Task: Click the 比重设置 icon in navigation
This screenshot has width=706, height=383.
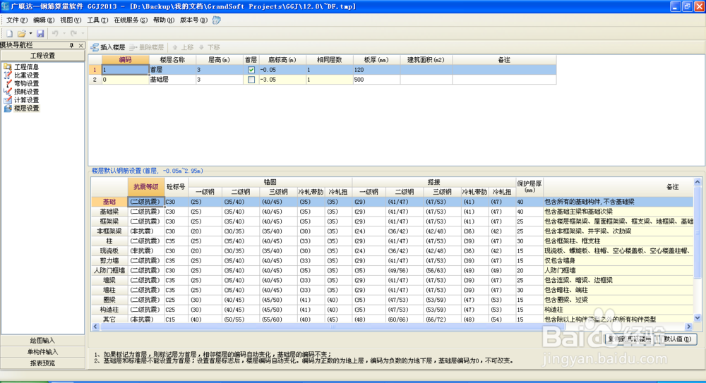Action: point(8,75)
